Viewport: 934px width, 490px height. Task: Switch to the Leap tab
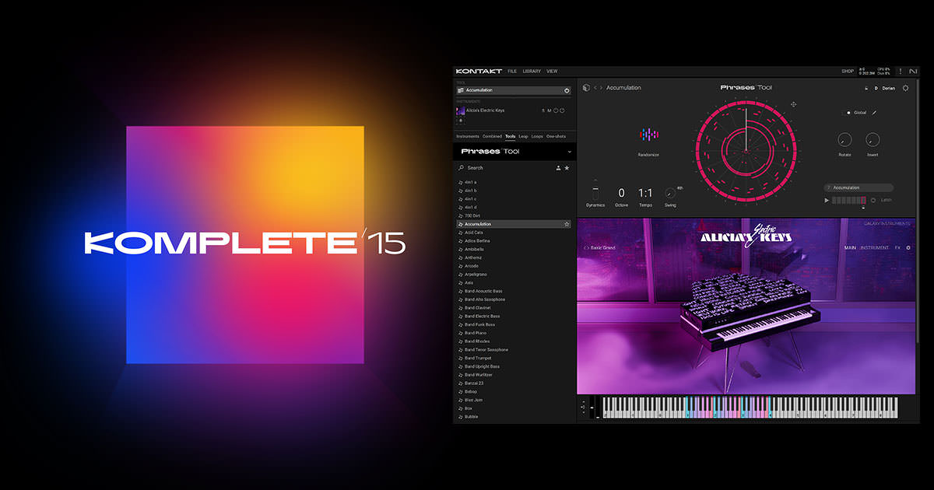pyautogui.click(x=523, y=136)
